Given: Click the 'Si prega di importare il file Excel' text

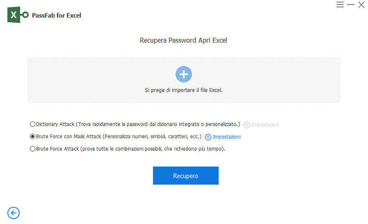Looking at the screenshot, I should pyautogui.click(x=184, y=90).
